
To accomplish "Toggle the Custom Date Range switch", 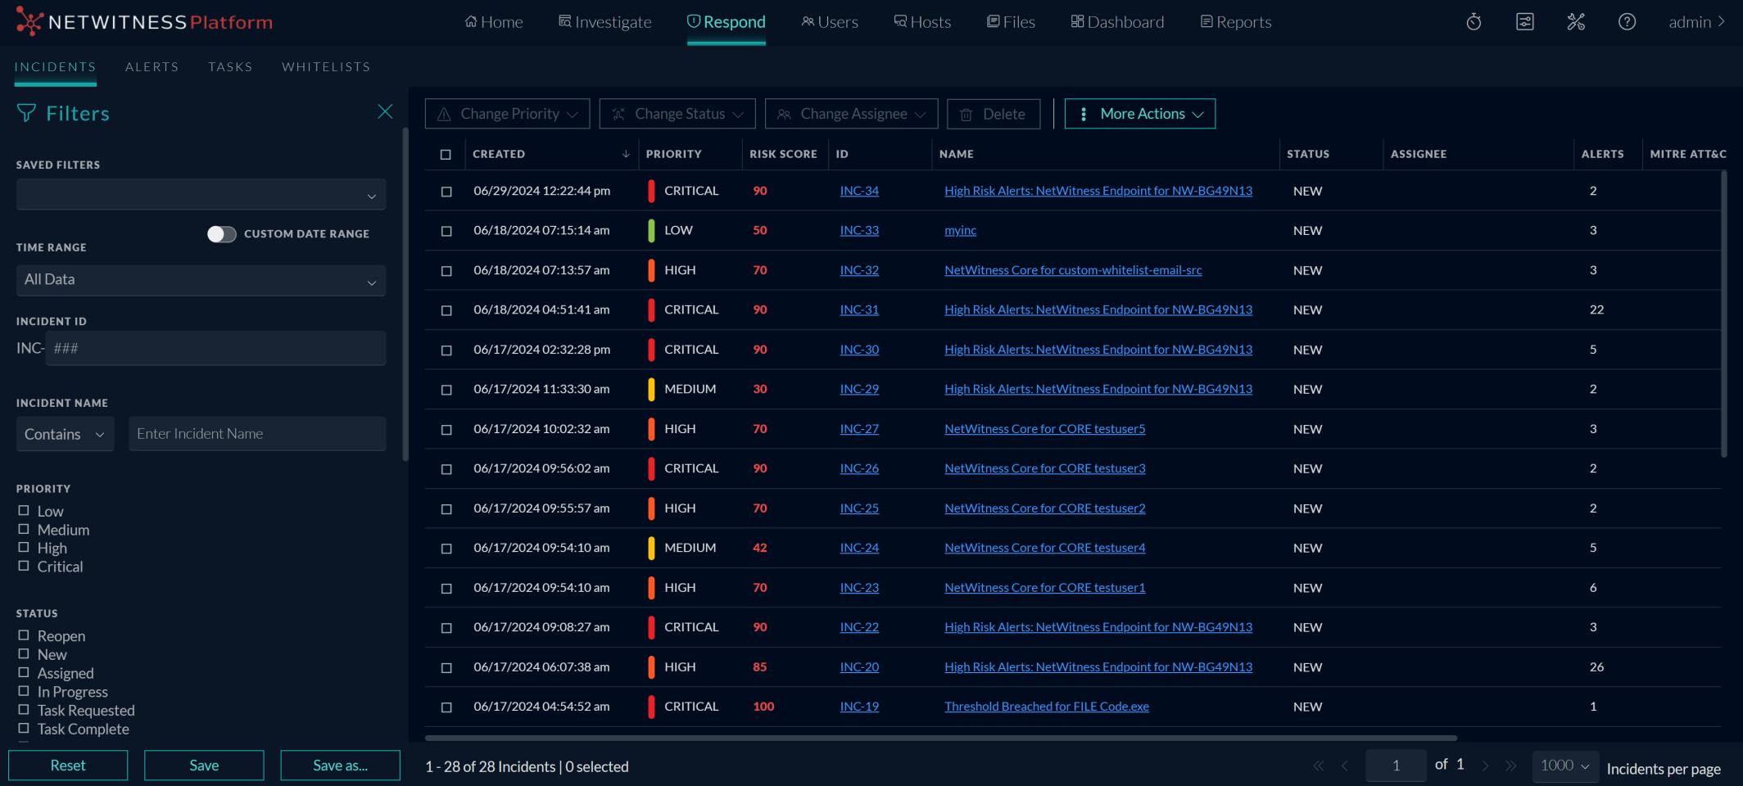I will point(221,234).
